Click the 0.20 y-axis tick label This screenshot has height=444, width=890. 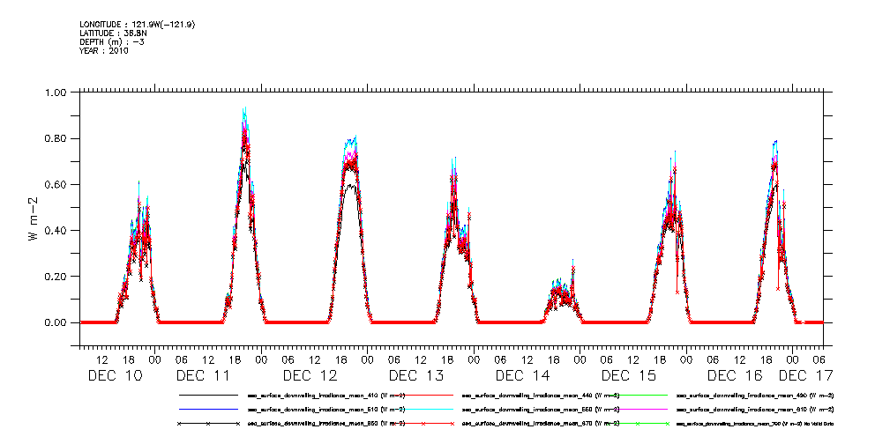(x=56, y=276)
